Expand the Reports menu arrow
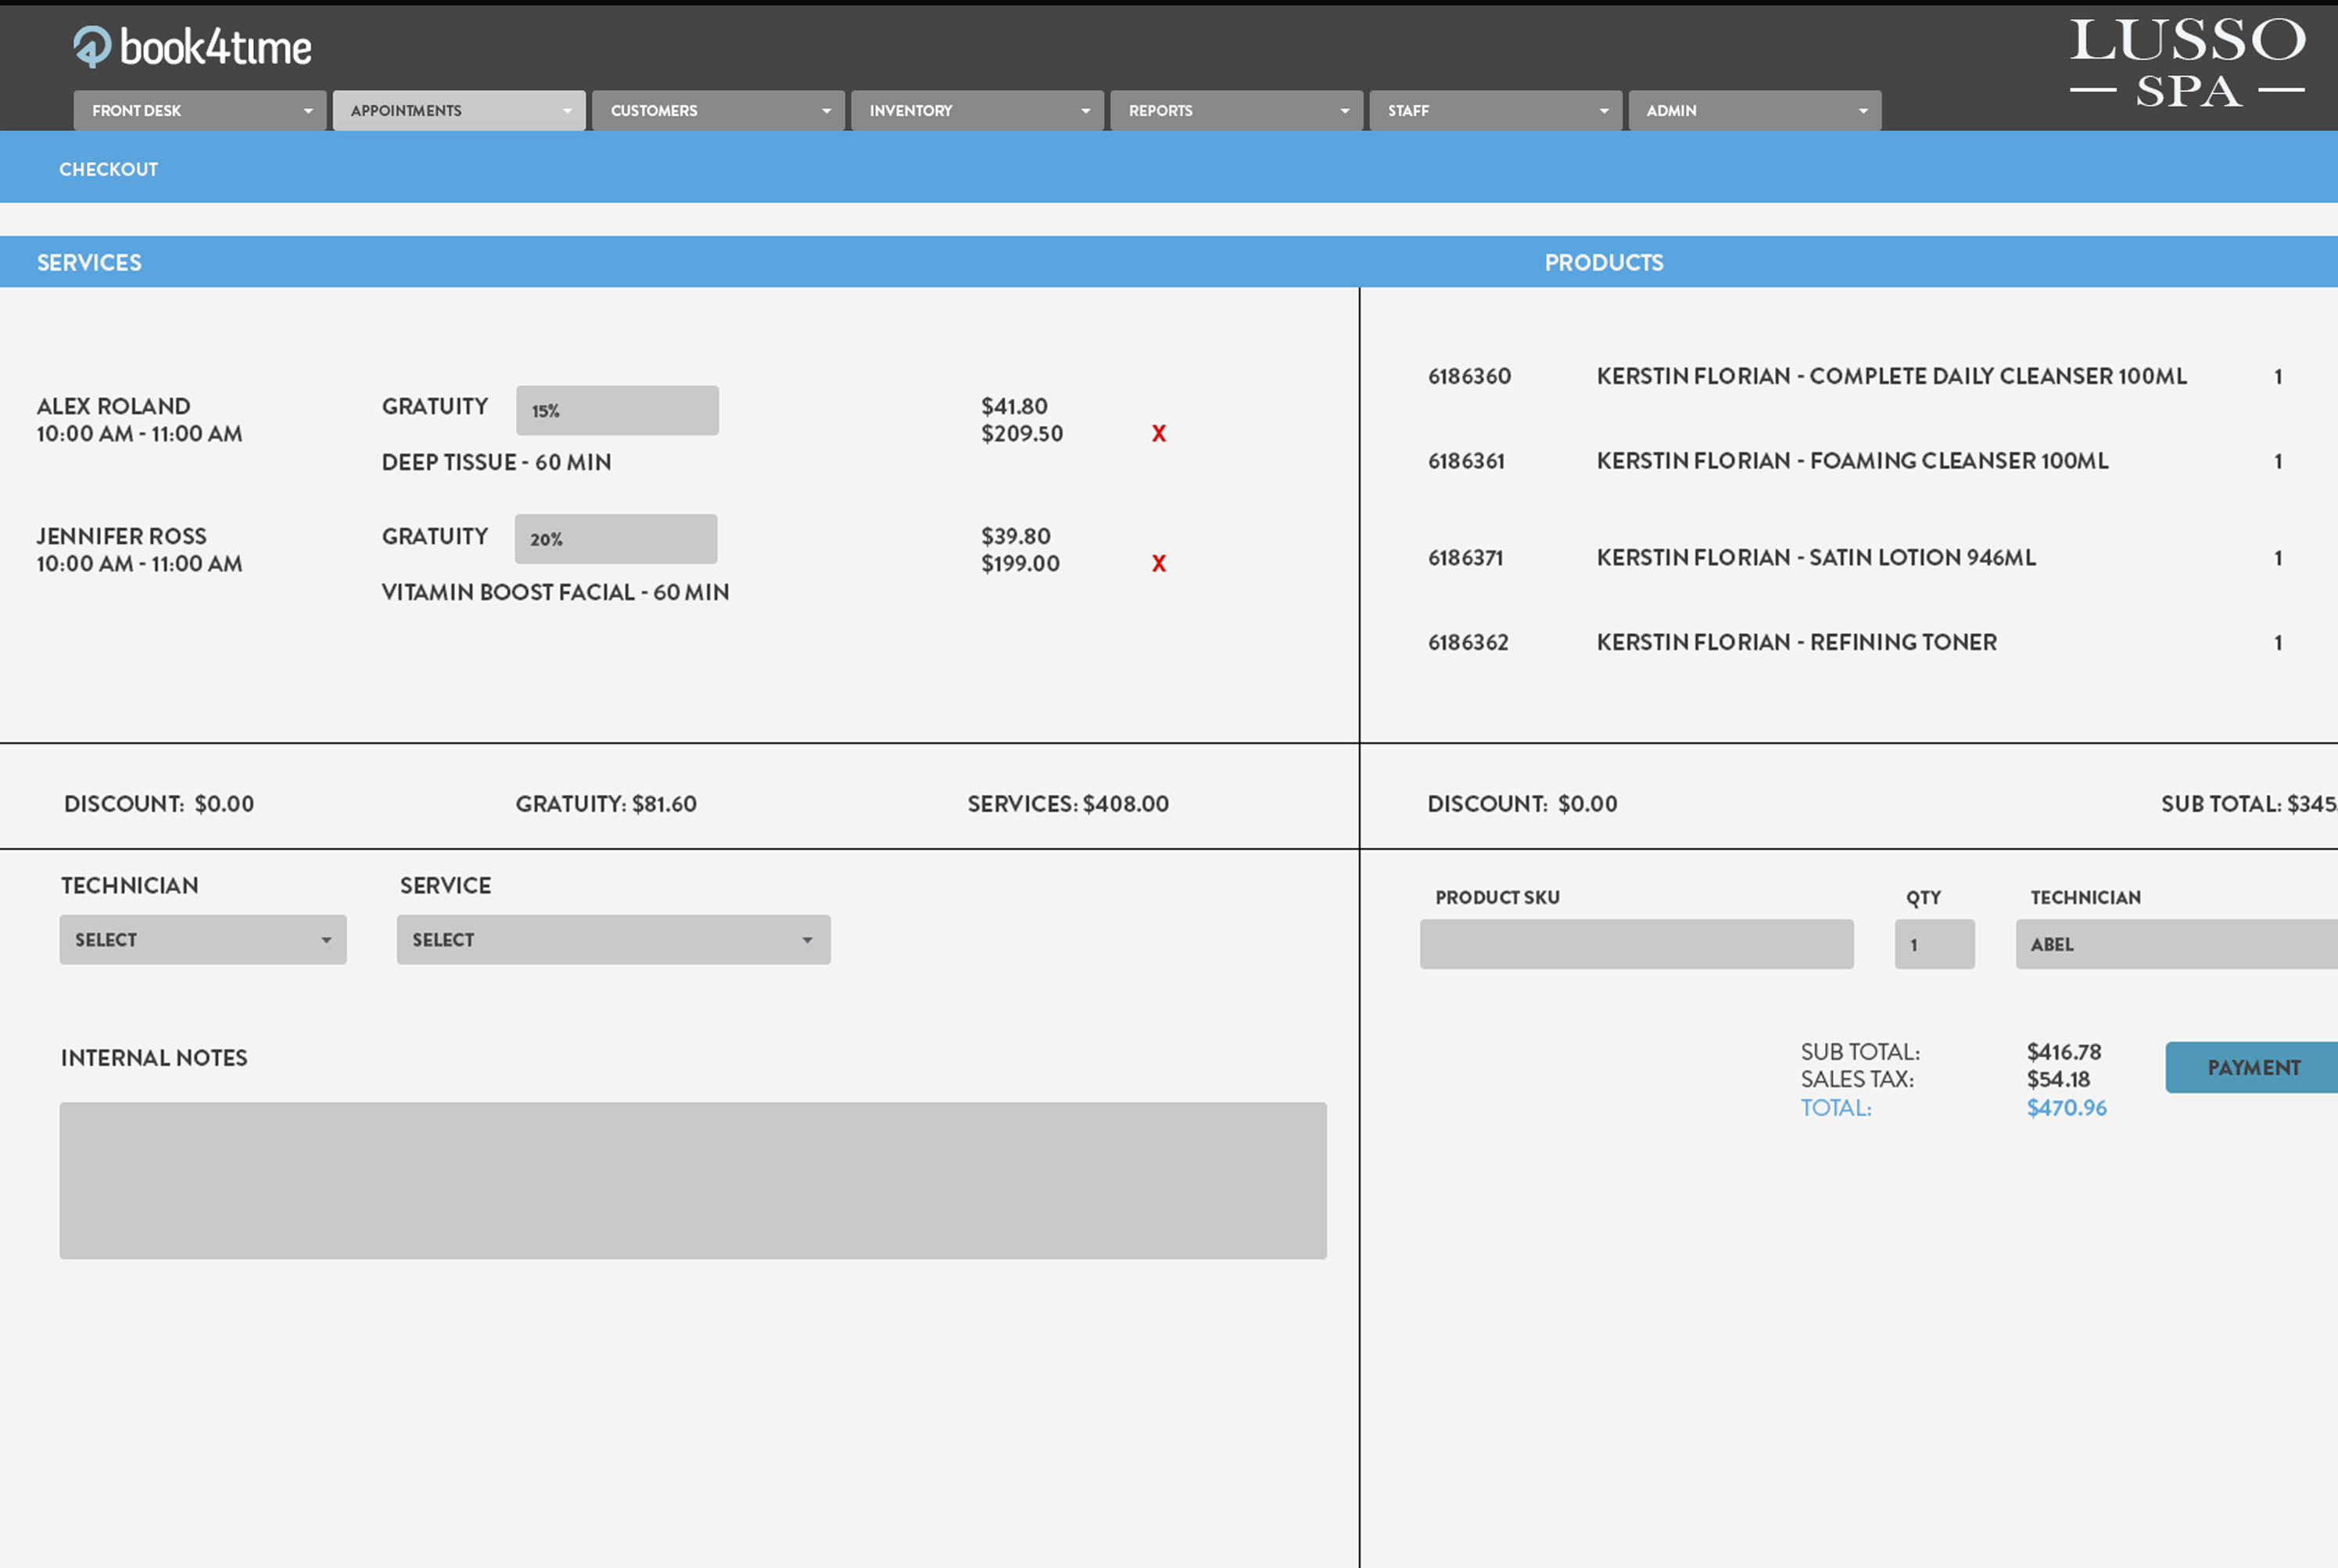The height and width of the screenshot is (1568, 2338). click(x=1343, y=111)
